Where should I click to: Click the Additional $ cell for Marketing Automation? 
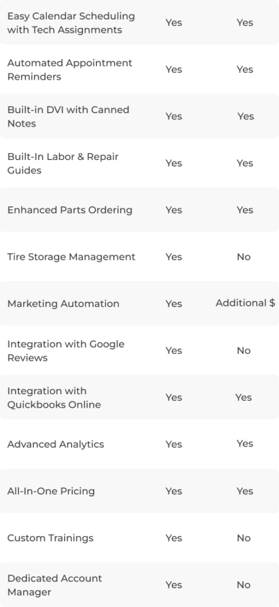245,303
